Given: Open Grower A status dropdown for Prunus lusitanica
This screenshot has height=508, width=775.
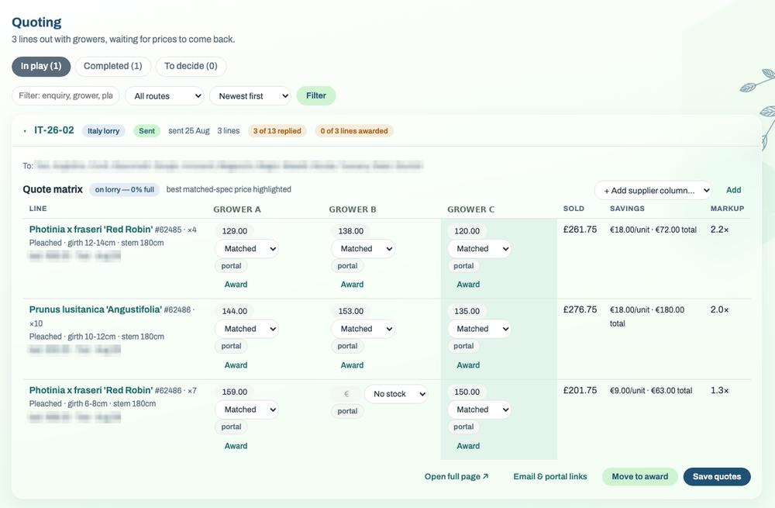Looking at the screenshot, I should pos(246,328).
